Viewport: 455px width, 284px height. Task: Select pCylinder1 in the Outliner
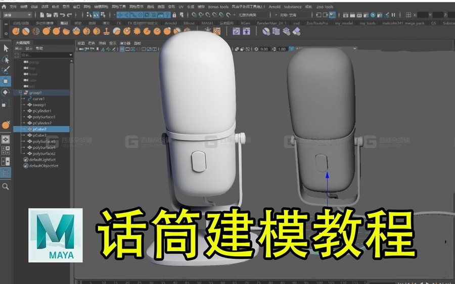pos(42,111)
